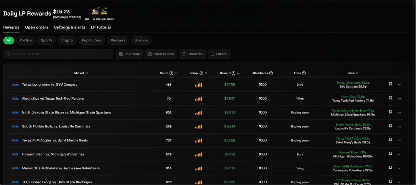416x185 pixels.
Task: Bookmark the Akron Zips vs. Texas Tech market
Action: (x=390, y=98)
